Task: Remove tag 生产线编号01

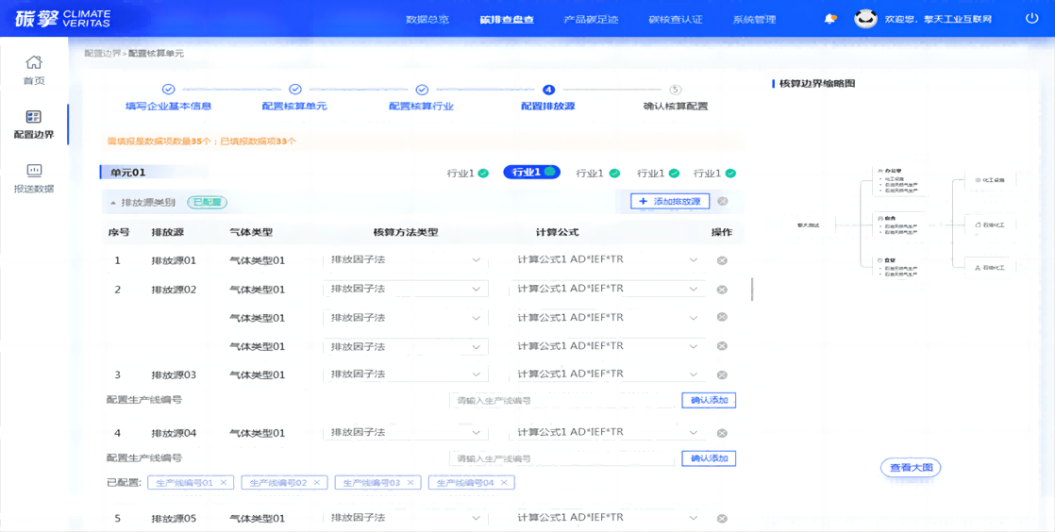Action: click(224, 483)
